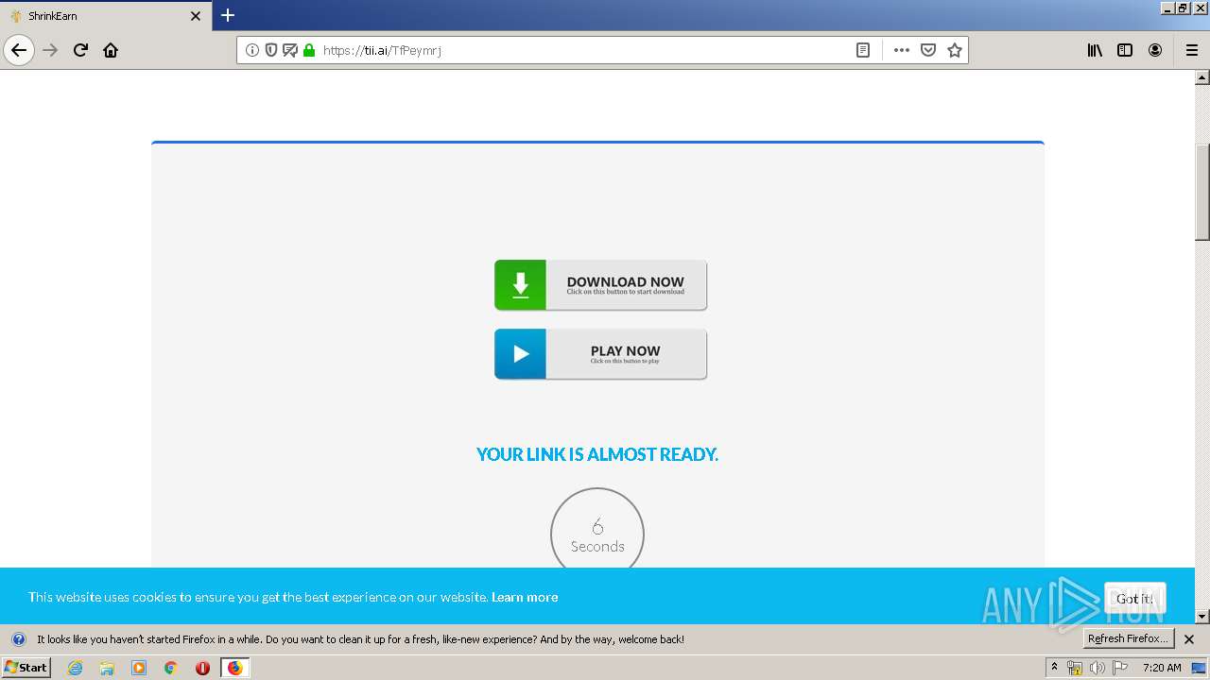Close the Firefox refresh notification bar

(1189, 639)
